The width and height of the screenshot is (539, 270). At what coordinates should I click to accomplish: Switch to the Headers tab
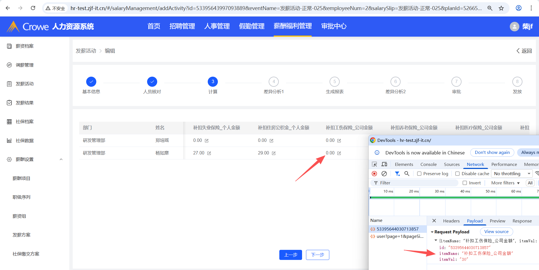point(451,221)
